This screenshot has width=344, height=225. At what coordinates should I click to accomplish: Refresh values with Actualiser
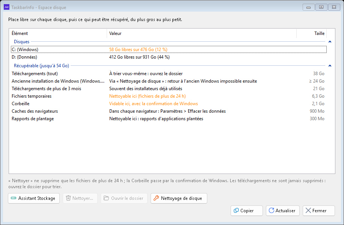point(282,210)
